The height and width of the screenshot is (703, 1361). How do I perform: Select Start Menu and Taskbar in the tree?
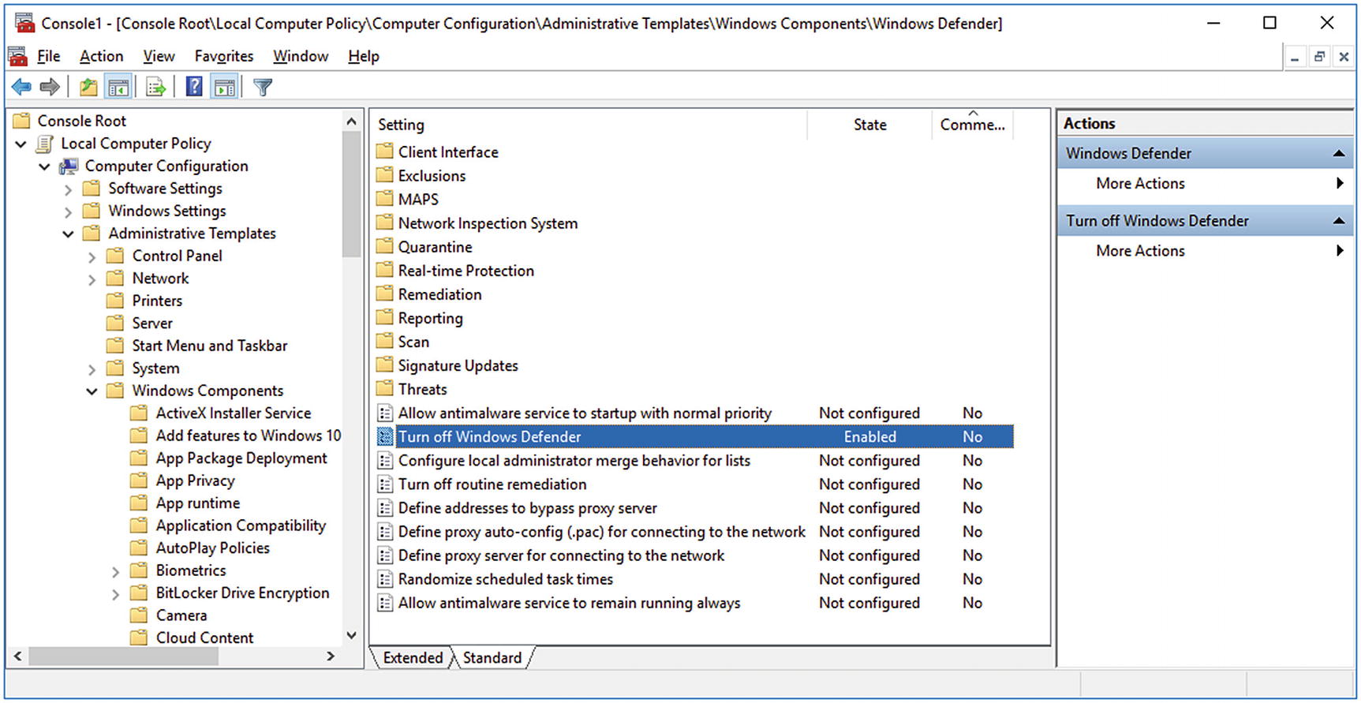pos(209,346)
